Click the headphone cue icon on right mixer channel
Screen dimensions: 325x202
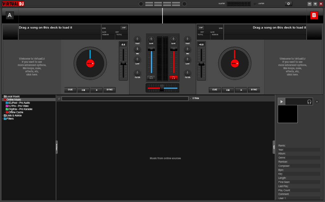174,77
